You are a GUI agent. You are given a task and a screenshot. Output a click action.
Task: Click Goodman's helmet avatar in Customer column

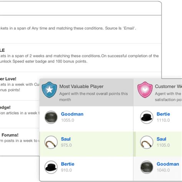[x=147, y=167]
